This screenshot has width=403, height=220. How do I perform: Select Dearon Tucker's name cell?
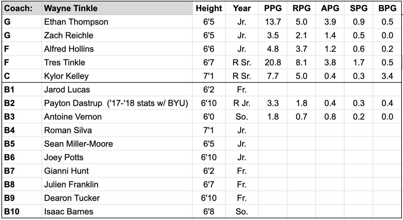pyautogui.click(x=117, y=198)
